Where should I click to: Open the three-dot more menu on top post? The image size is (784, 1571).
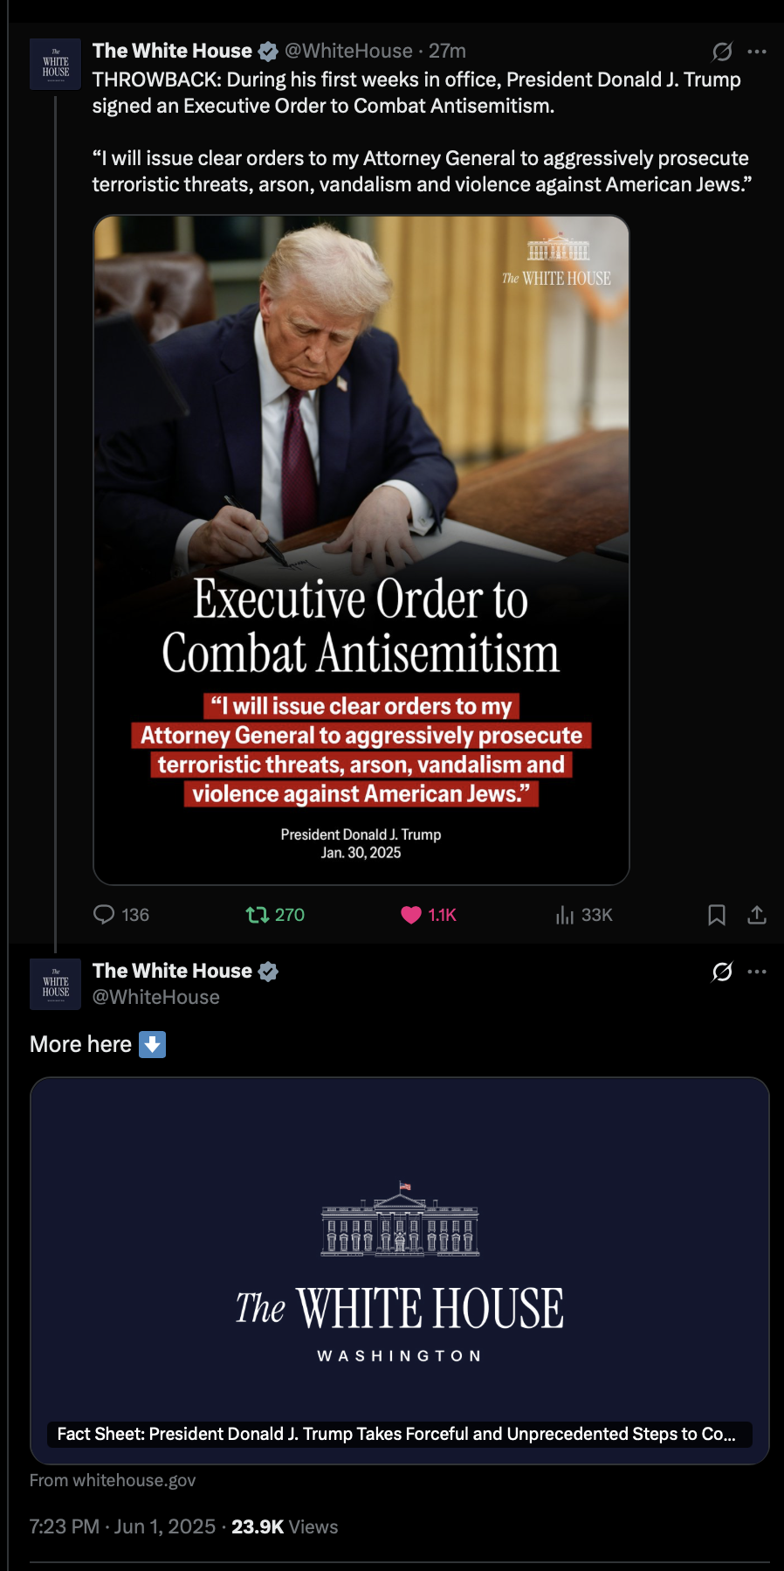(757, 52)
